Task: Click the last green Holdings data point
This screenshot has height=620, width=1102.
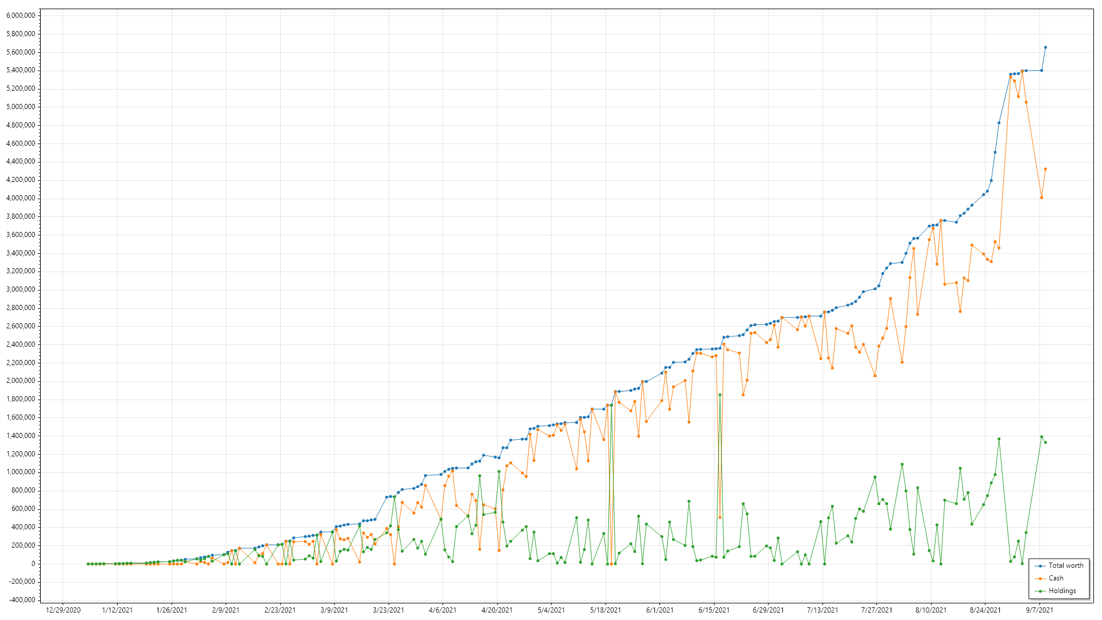Action: [x=1045, y=443]
